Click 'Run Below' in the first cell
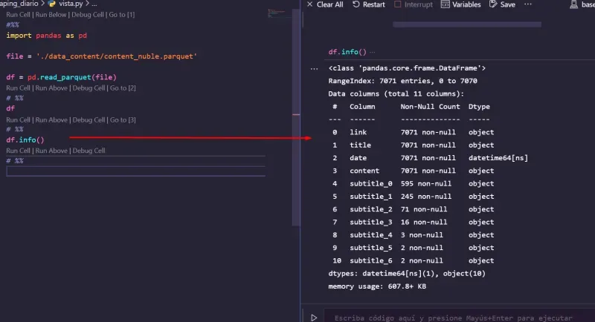Viewport: 595px width, 322px height. pos(51,15)
